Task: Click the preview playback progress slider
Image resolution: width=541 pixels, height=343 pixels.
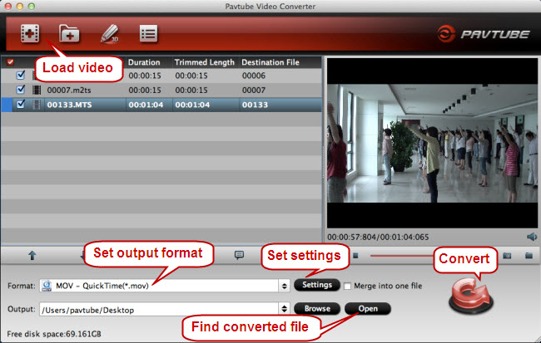Action: 404,256
